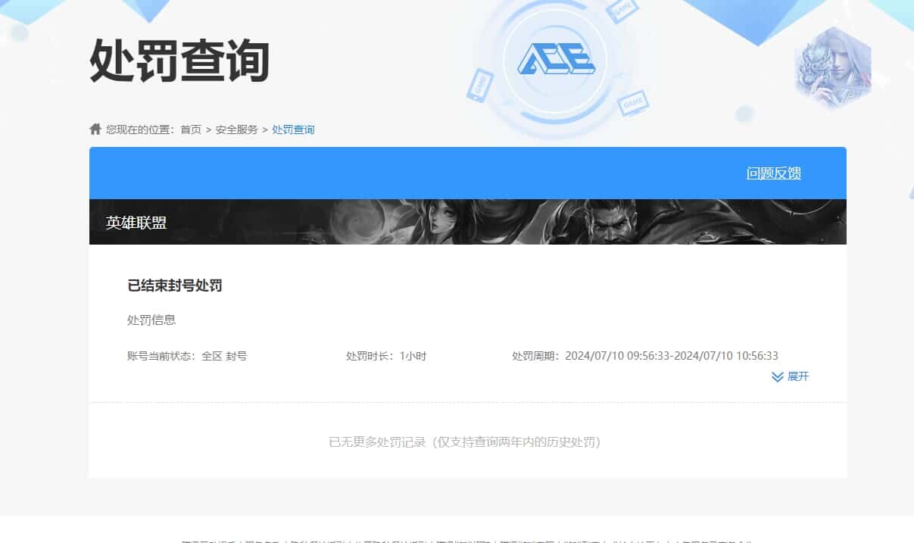Click the 已结束封号处罚 heading
The height and width of the screenshot is (543, 914).
[x=175, y=286]
